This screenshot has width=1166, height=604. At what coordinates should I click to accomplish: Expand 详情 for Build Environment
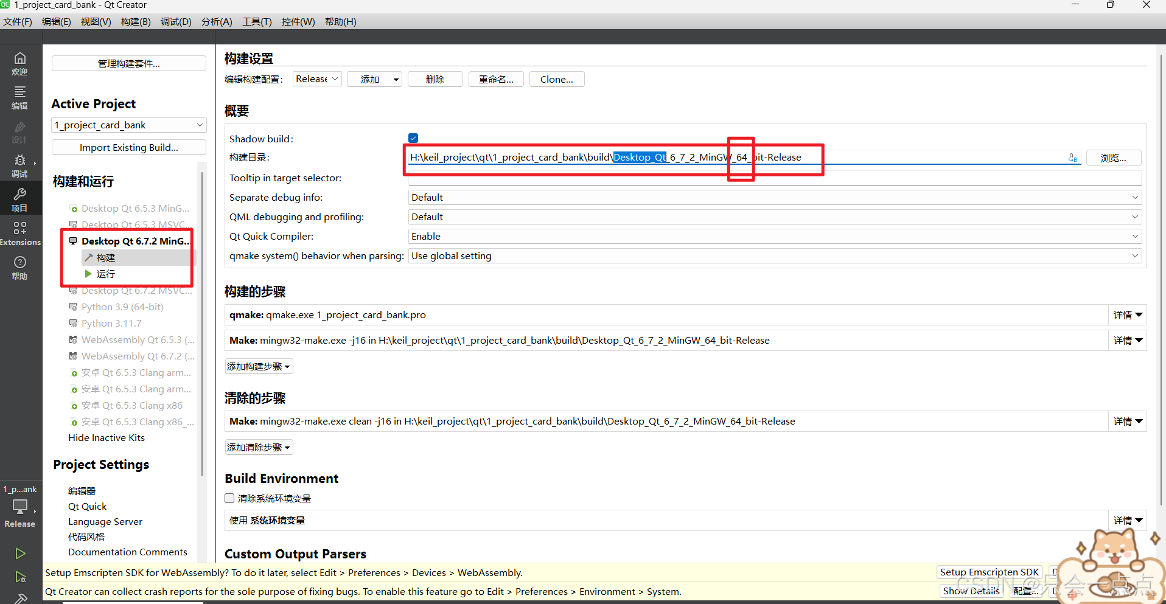tap(1128, 521)
